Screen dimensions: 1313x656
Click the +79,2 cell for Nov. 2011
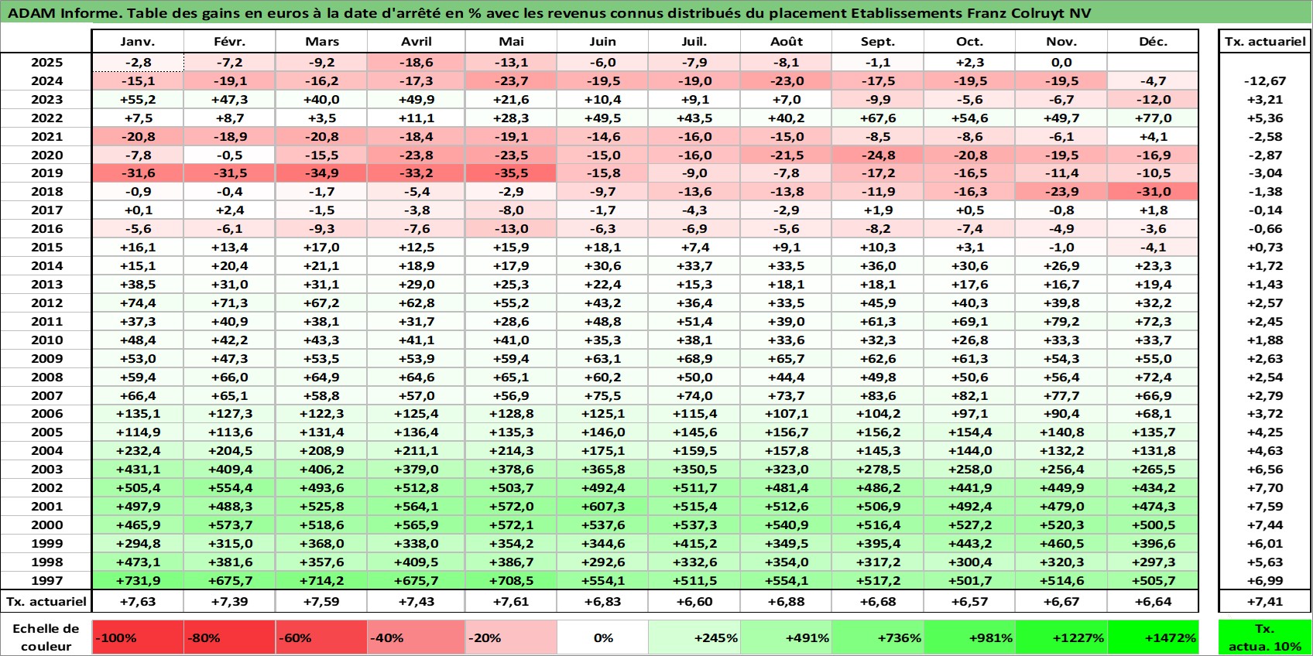(x=1061, y=322)
